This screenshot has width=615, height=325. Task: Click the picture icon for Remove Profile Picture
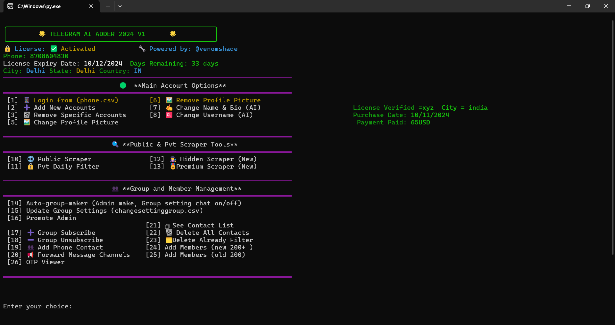pyautogui.click(x=169, y=100)
